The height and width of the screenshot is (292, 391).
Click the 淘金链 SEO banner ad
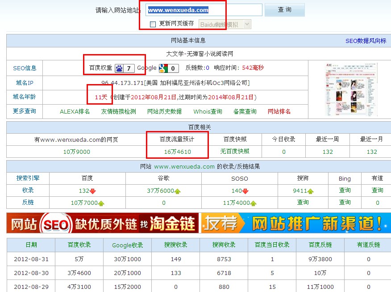pyautogui.click(x=103, y=223)
